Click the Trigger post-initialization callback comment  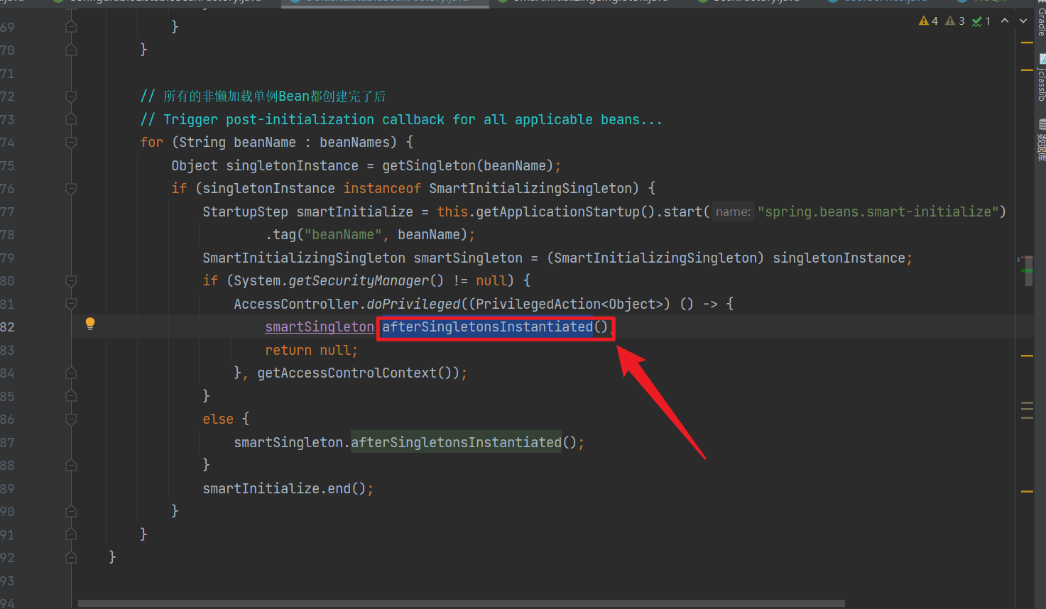(x=401, y=120)
